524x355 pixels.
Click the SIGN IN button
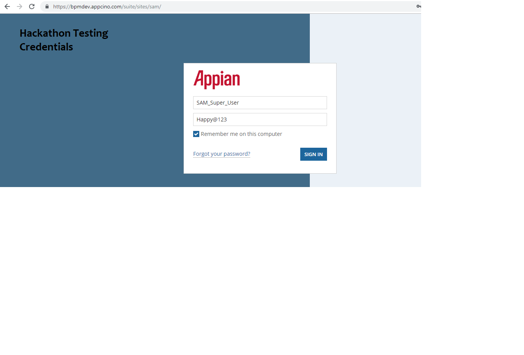pos(314,154)
